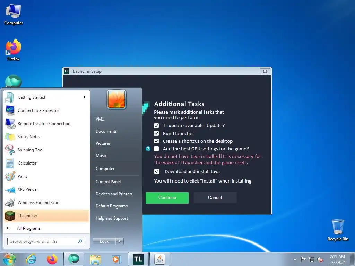The image size is (355, 266).
Task: Click the TL taskbar button
Action: pyautogui.click(x=138, y=259)
